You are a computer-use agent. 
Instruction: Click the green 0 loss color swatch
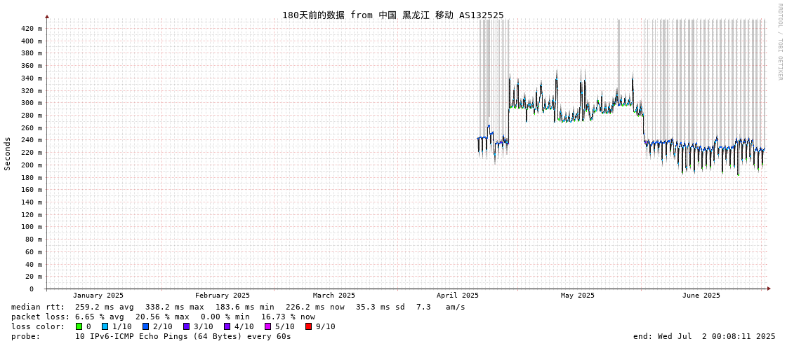79,326
